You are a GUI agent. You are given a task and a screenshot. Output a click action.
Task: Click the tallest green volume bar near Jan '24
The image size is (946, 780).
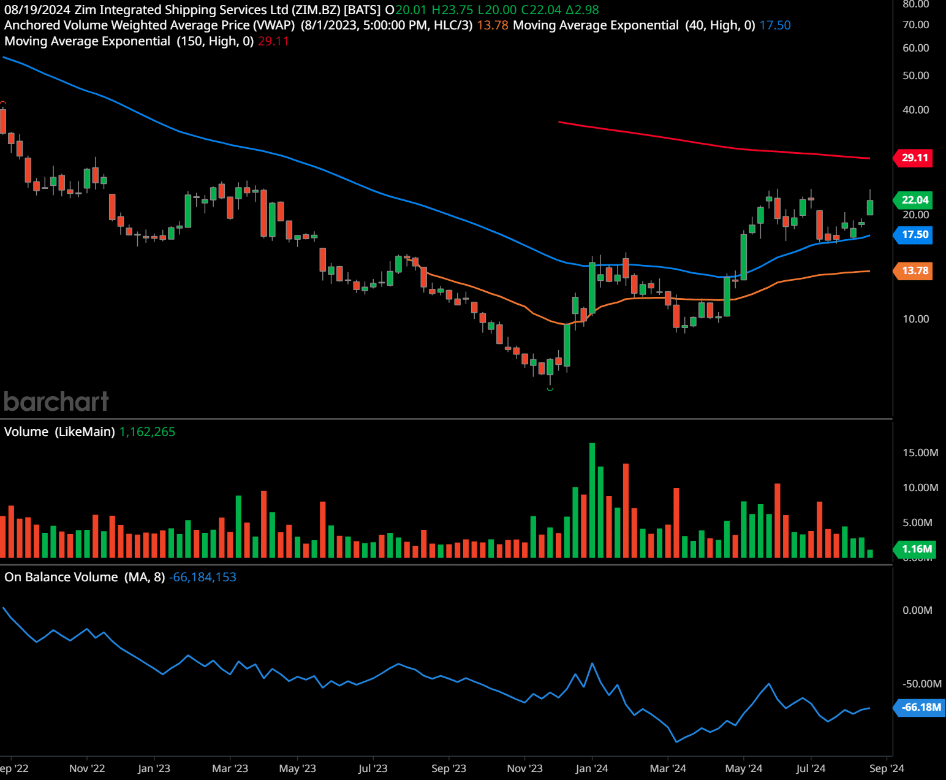(x=592, y=500)
